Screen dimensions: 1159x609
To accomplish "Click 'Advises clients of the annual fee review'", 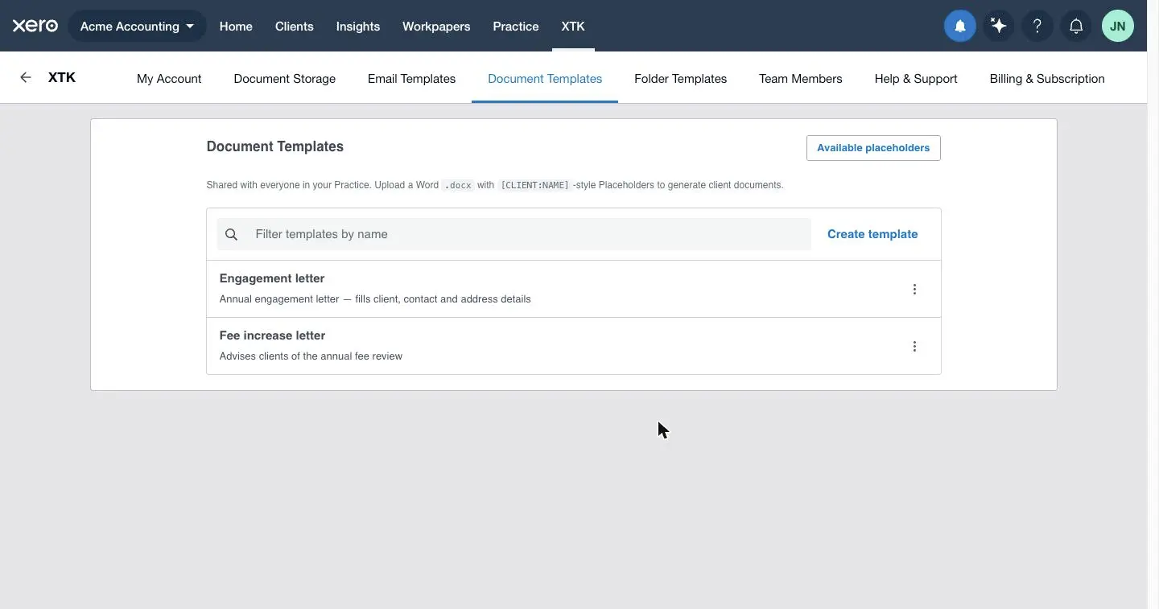I will (311, 356).
